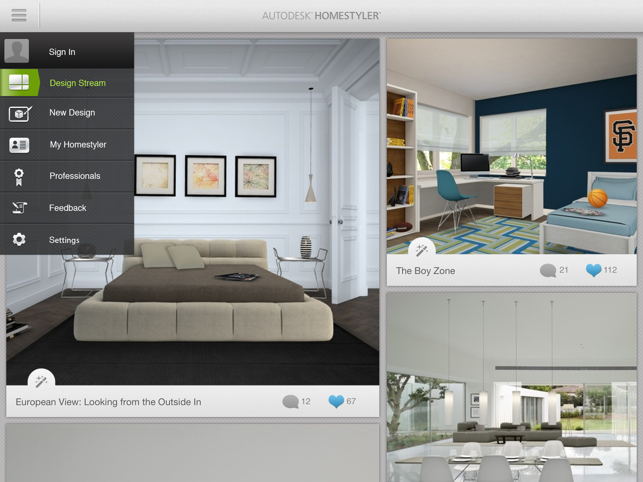This screenshot has width=643, height=482.
Task: Click the Design Stream sidebar icon
Action: pos(19,83)
